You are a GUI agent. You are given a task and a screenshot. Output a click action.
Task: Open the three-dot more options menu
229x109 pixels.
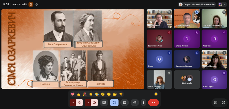(144, 102)
